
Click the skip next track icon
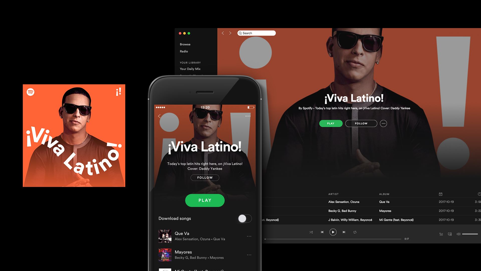pos(343,232)
